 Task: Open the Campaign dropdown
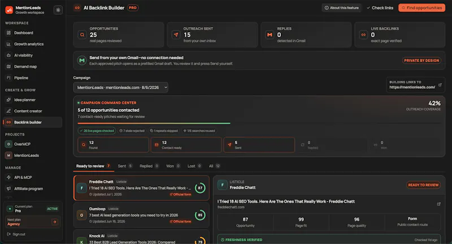tap(120, 88)
